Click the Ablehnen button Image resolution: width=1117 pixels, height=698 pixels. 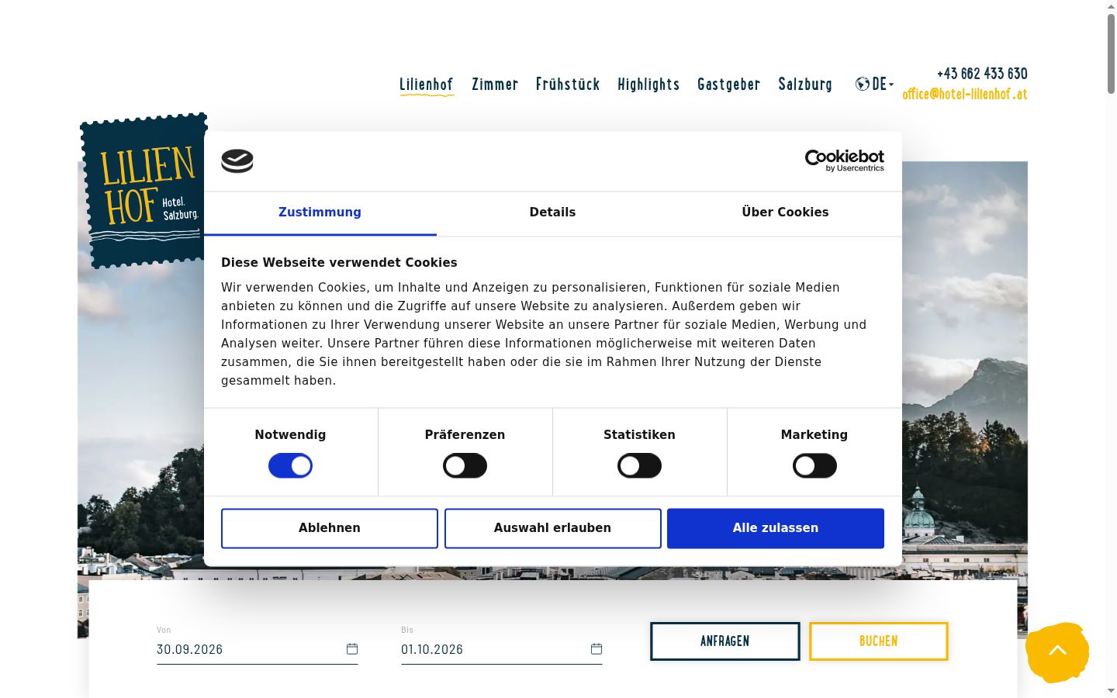(x=330, y=528)
